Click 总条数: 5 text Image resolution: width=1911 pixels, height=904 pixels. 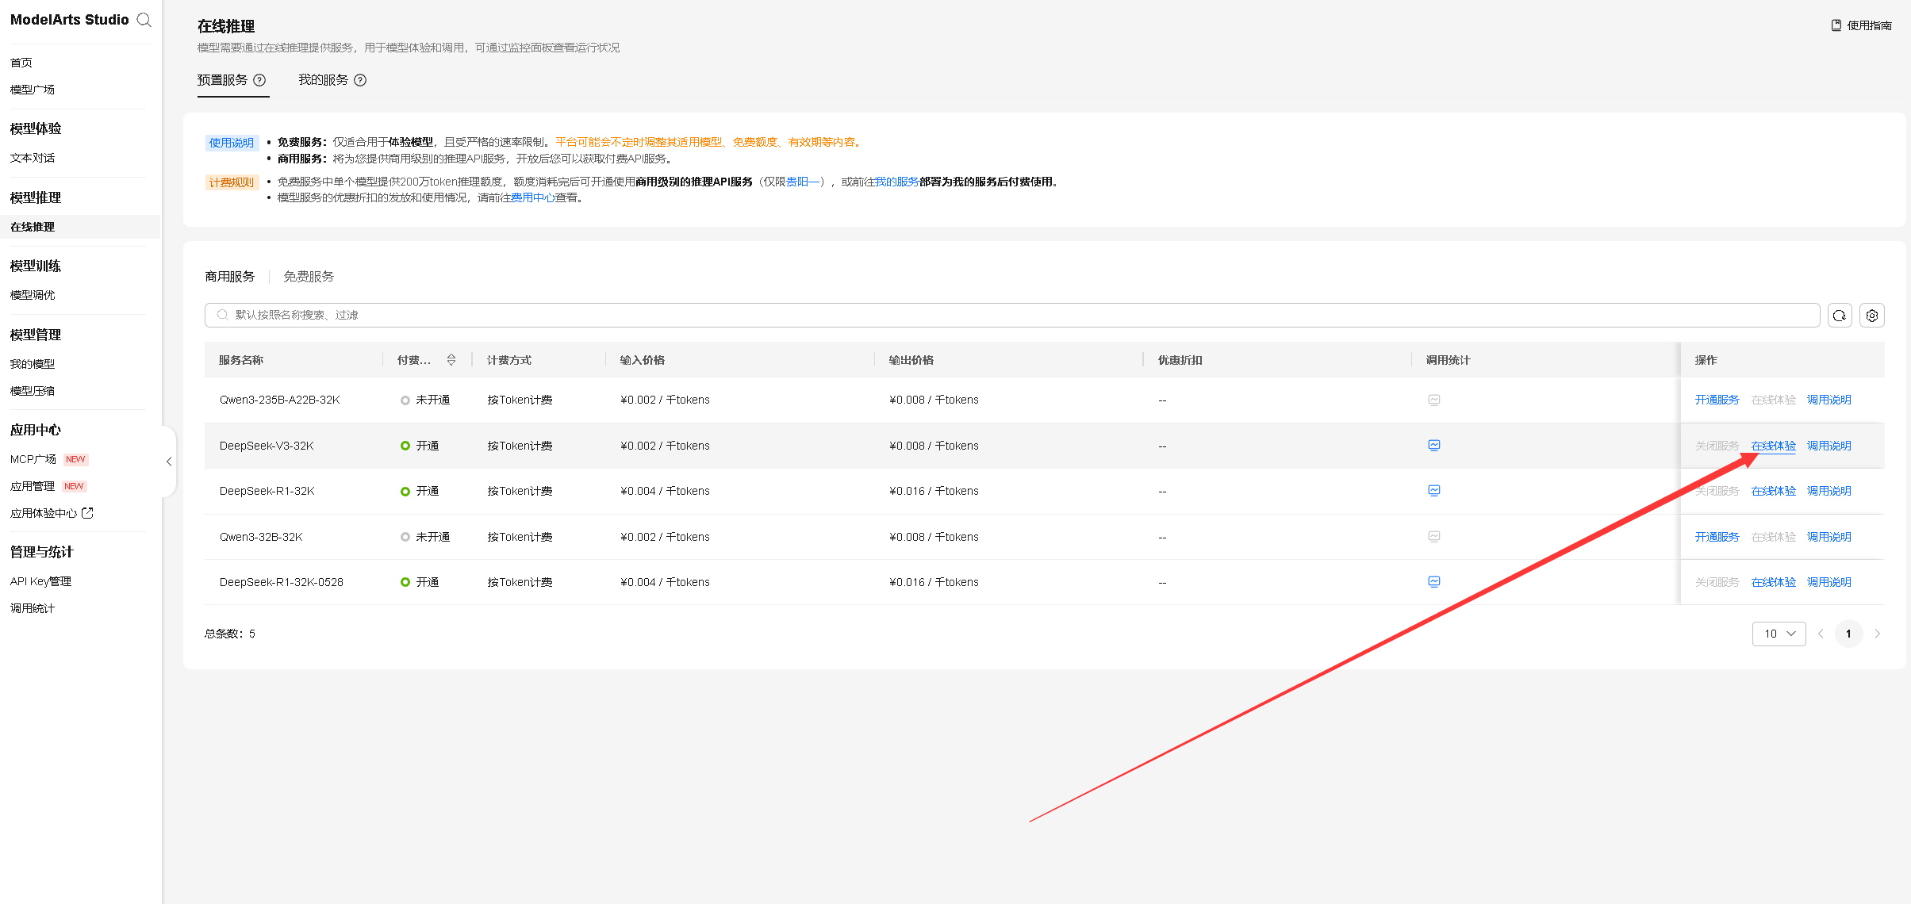230,634
